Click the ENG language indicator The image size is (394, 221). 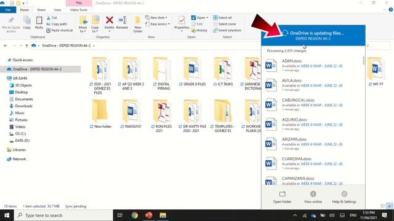tap(353, 215)
